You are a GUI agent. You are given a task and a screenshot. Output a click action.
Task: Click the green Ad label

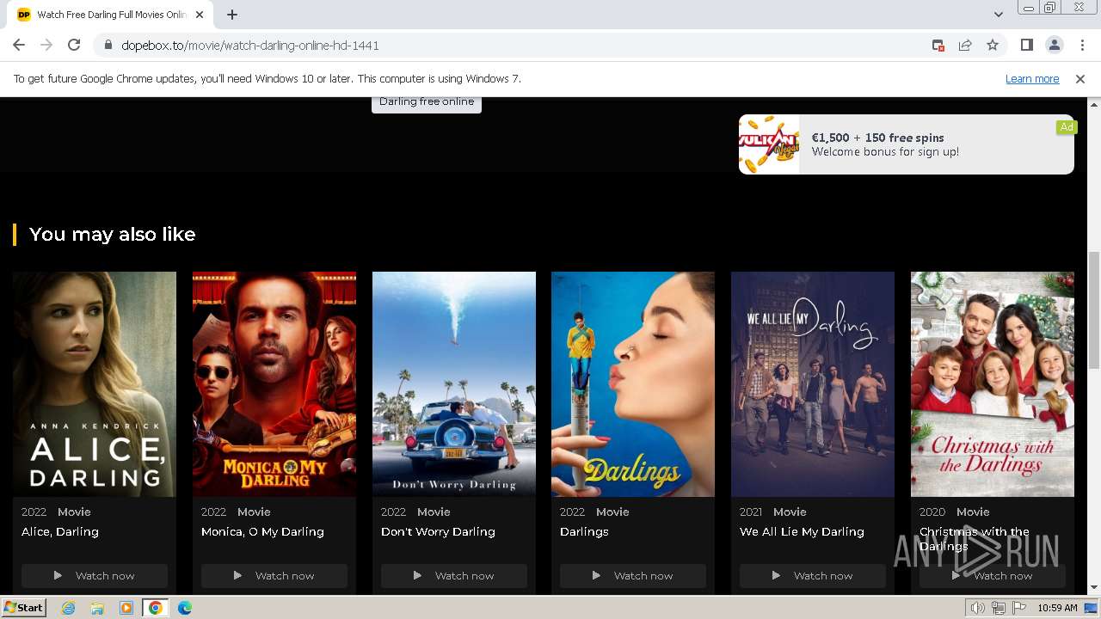pyautogui.click(x=1067, y=127)
